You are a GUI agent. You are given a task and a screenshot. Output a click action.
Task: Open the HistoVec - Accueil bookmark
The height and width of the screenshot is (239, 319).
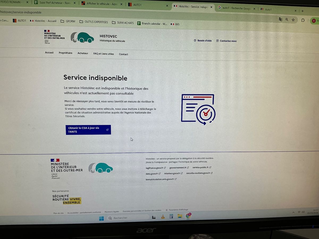(x=43, y=21)
